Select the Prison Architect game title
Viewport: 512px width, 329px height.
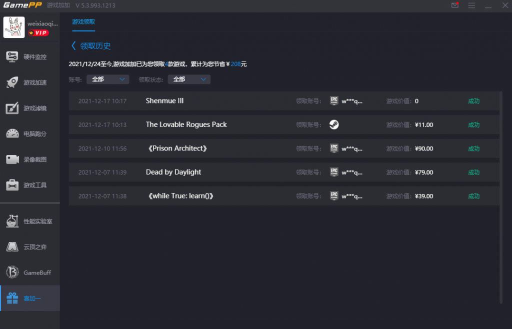177,148
